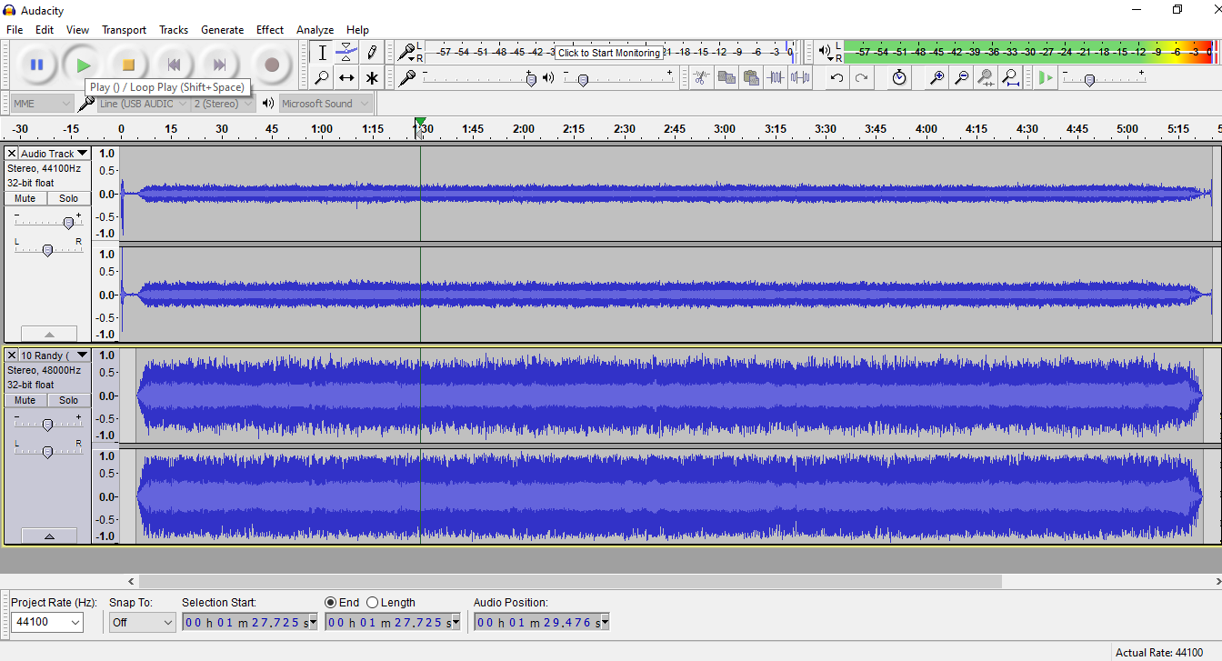
Task: Click the Zoom In magnifier icon
Action: pyautogui.click(x=937, y=78)
